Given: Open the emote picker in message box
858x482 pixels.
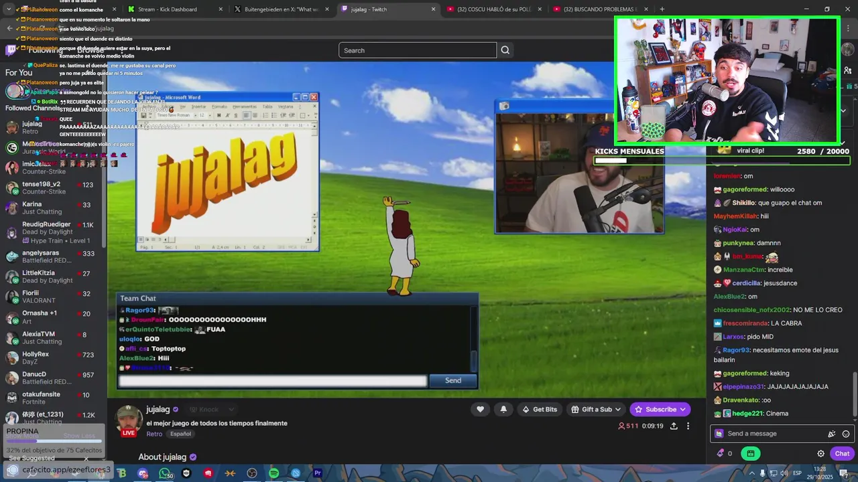Looking at the screenshot, I should click(846, 434).
